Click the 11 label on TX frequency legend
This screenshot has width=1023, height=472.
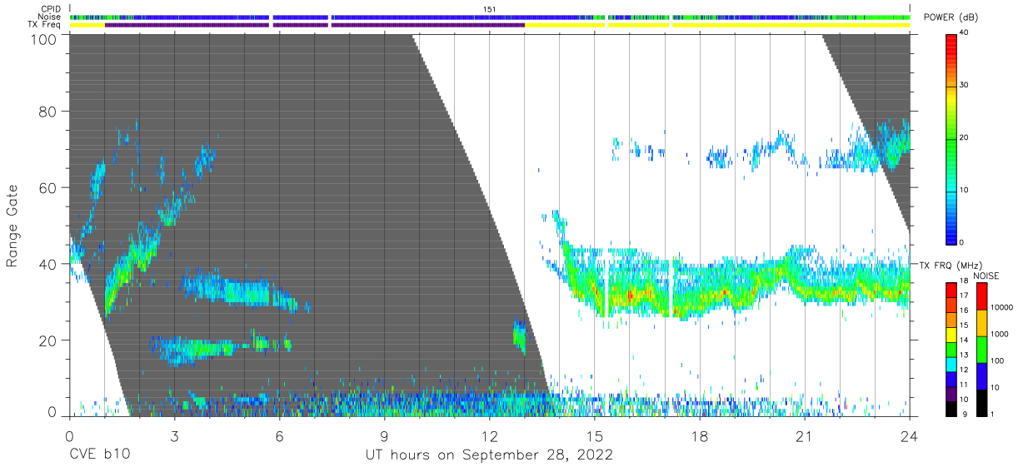tap(964, 385)
